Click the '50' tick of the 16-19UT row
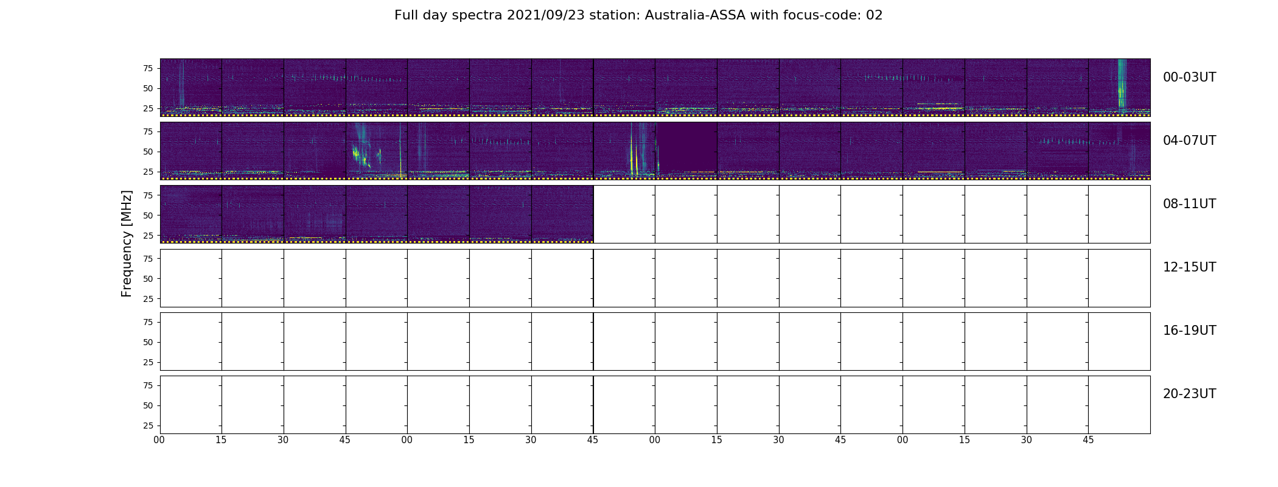Screen dimensions: 1278x487 tap(148, 342)
